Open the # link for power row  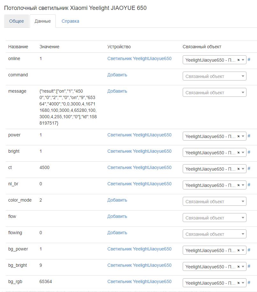[249, 136]
